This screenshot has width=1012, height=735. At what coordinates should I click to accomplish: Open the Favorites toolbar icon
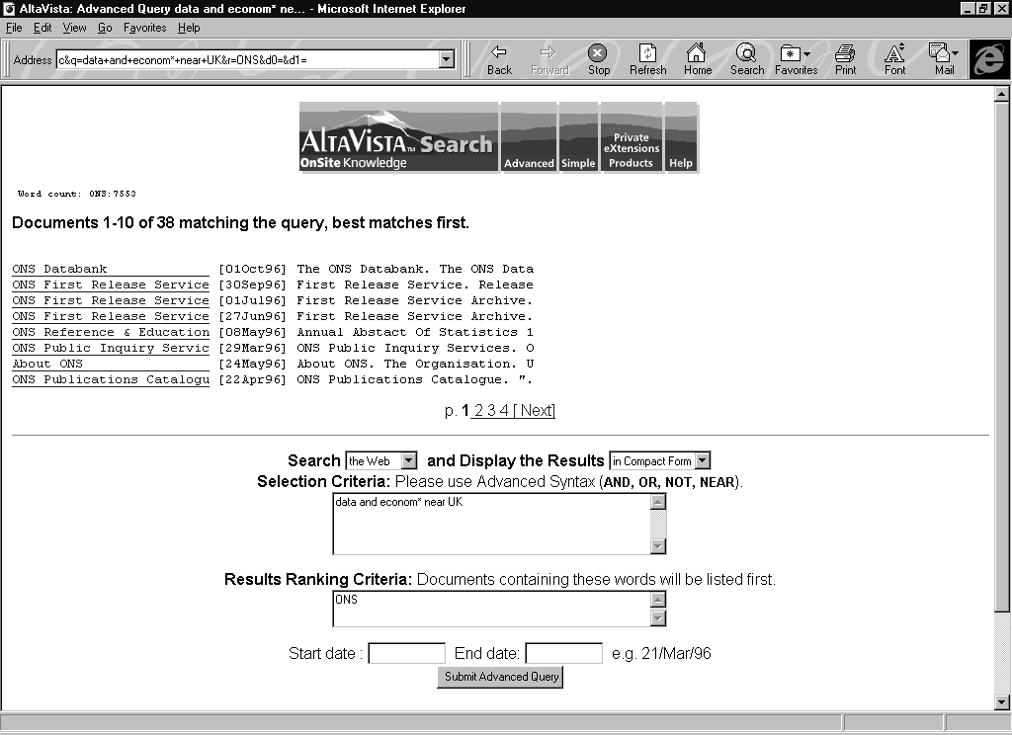tap(796, 59)
